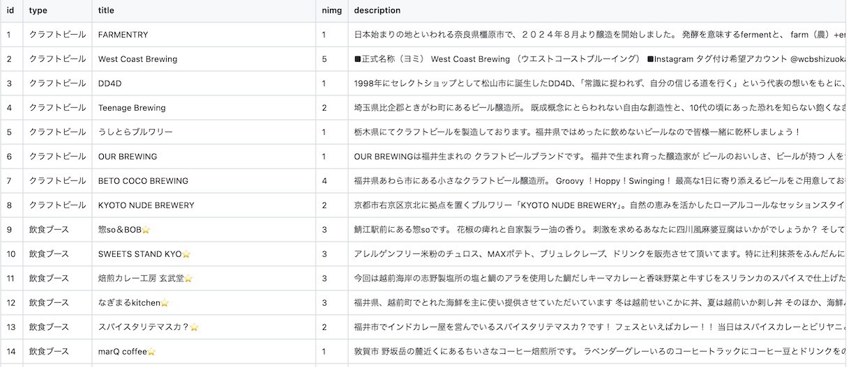Click the type cell in the 惣so＆BOB row
Viewport: 851px width, 367px height.
[49, 230]
